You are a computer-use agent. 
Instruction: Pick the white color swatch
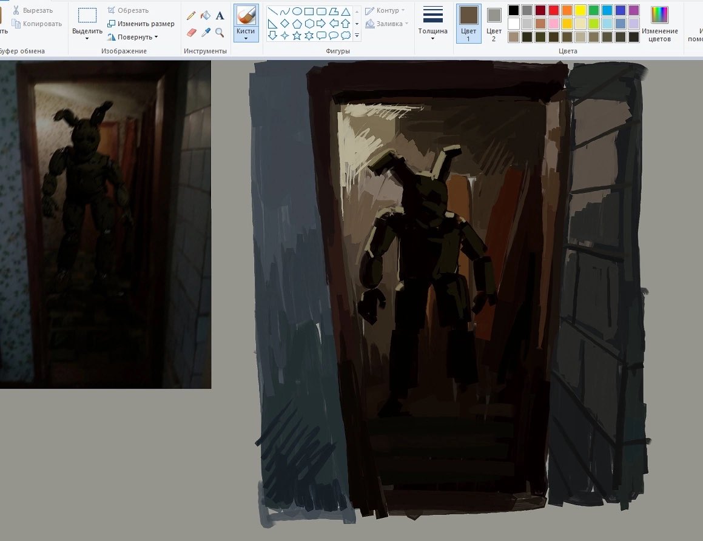[x=514, y=23]
